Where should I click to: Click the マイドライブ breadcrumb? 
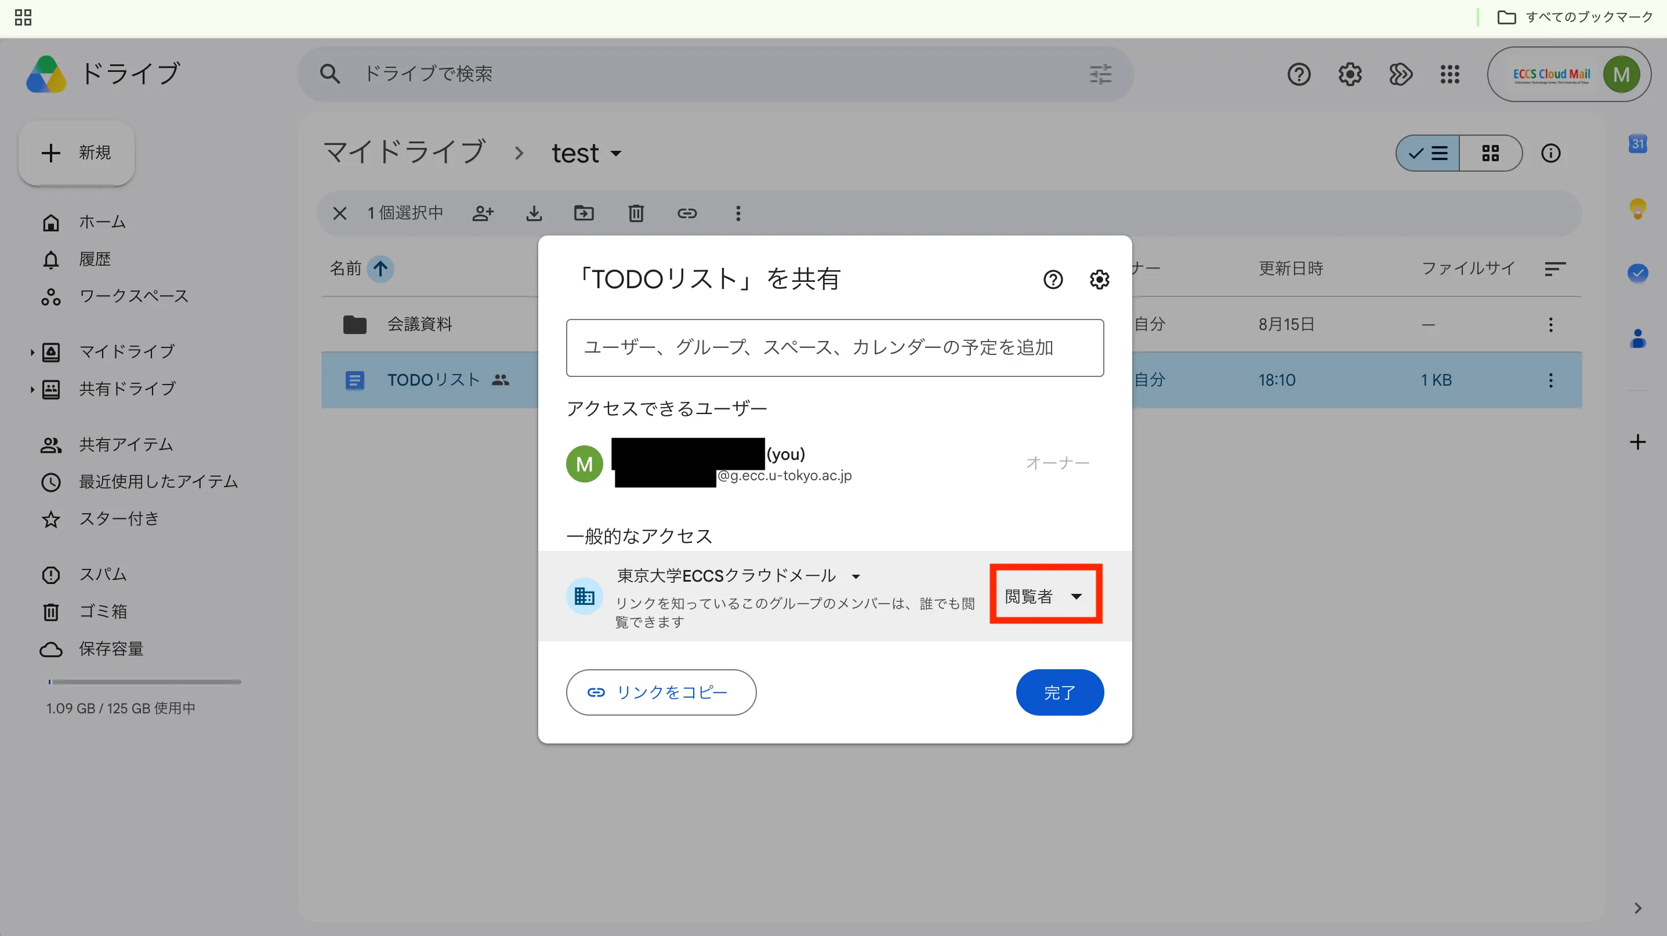point(404,153)
